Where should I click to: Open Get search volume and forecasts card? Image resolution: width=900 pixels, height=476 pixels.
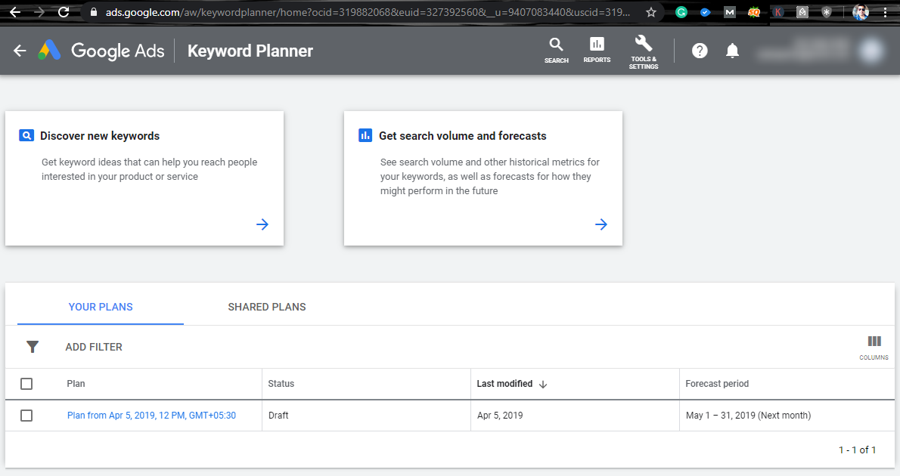(x=483, y=178)
